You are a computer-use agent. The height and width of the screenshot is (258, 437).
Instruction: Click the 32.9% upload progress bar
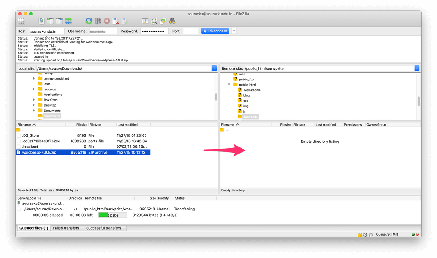coord(113,215)
